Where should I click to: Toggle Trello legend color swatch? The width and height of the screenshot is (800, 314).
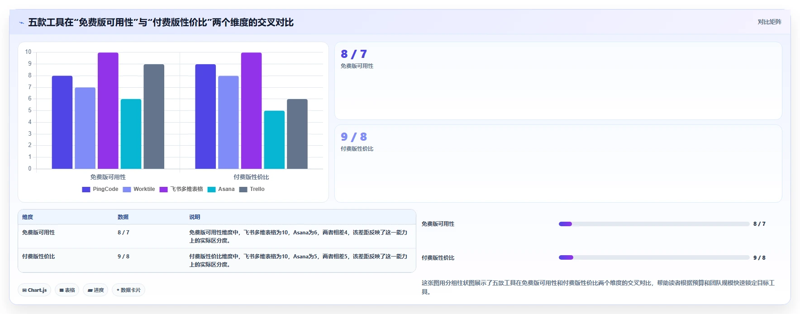point(243,190)
